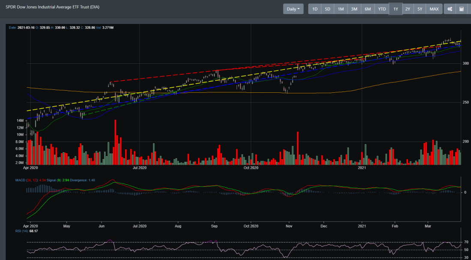The width and height of the screenshot is (471, 260).
Task: Switch to the 5Y time range
Action: tap(420, 9)
